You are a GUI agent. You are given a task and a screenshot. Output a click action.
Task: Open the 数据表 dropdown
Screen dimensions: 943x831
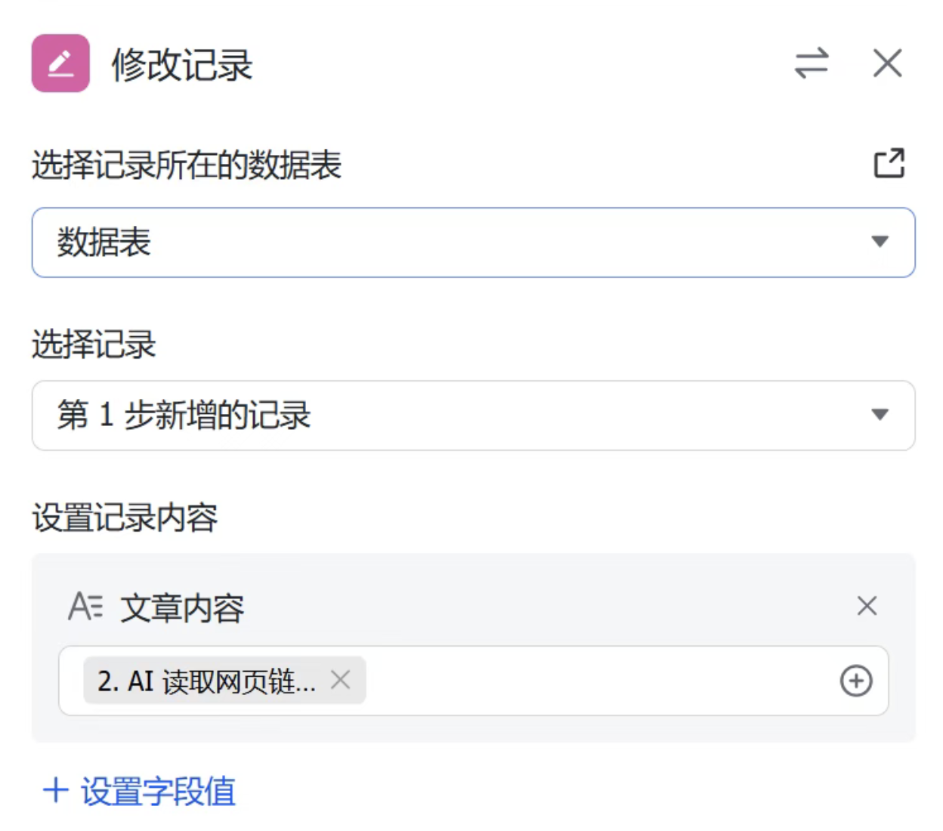453,243
